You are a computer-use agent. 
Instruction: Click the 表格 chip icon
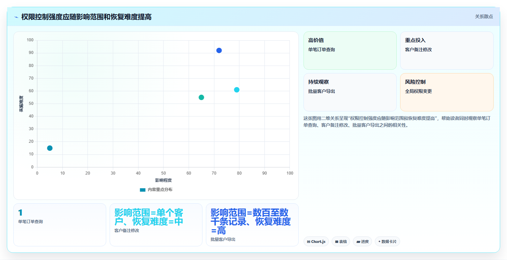(x=337, y=242)
